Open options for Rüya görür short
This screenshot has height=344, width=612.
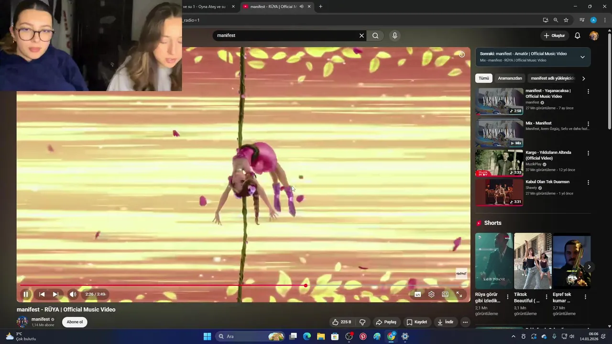(x=508, y=297)
